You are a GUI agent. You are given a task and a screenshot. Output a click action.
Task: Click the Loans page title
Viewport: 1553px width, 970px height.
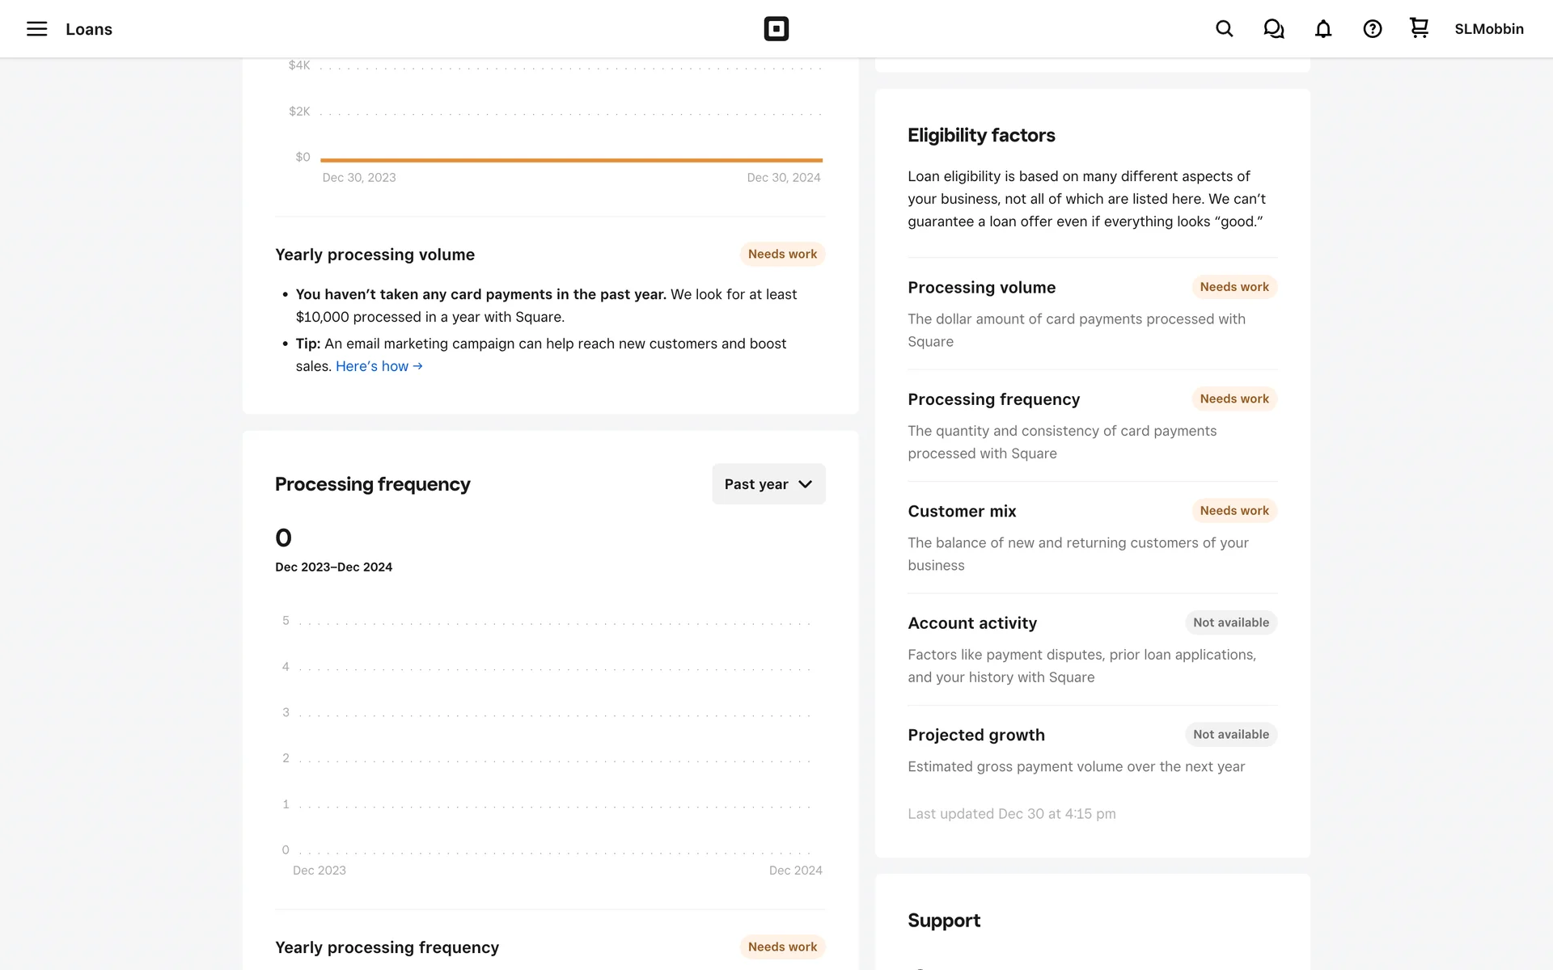(89, 29)
